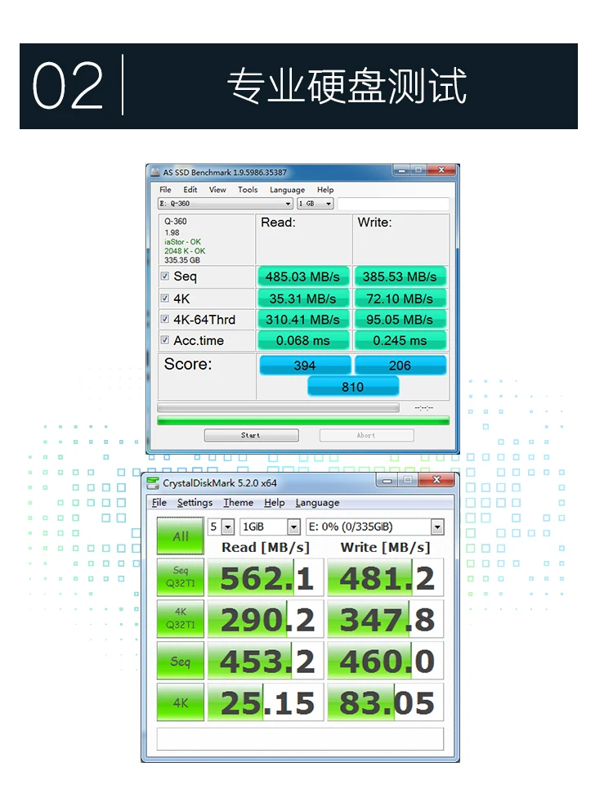Screen dimensions: 613x785
Task: Close the AS SSD Benchmark window
Action: tap(441, 170)
